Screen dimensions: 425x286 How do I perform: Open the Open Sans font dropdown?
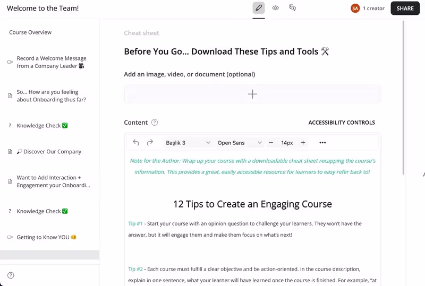240,143
